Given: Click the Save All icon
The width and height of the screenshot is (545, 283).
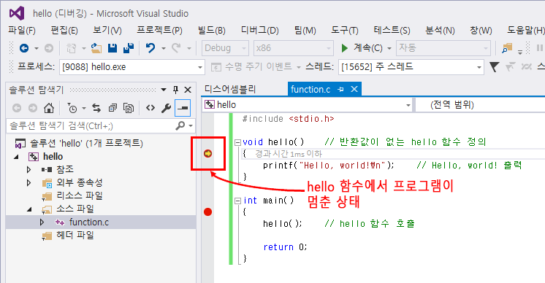Looking at the screenshot, I should 129,48.
